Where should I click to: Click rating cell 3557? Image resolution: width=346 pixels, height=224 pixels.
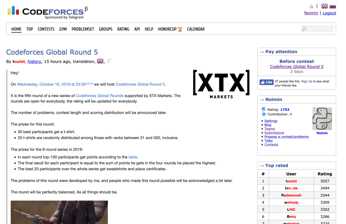[325, 181]
